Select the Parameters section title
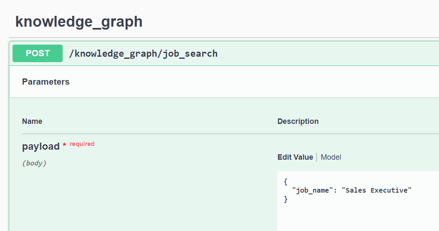The image size is (439, 231). click(46, 82)
